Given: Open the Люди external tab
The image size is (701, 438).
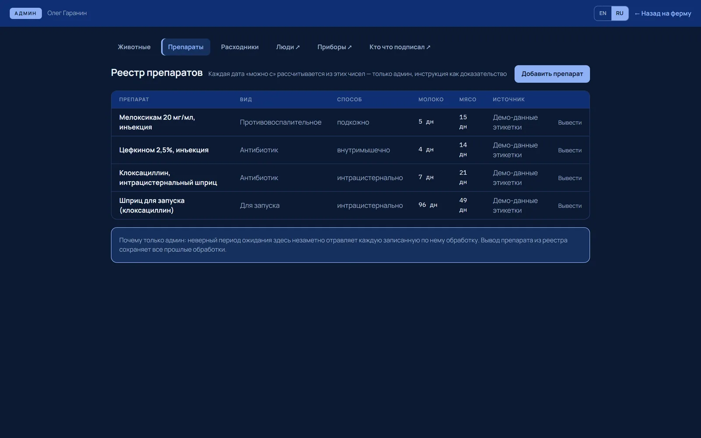Looking at the screenshot, I should click(x=288, y=47).
